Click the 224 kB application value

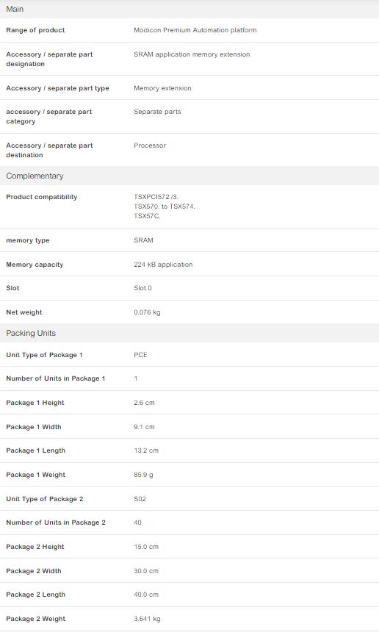(x=163, y=265)
